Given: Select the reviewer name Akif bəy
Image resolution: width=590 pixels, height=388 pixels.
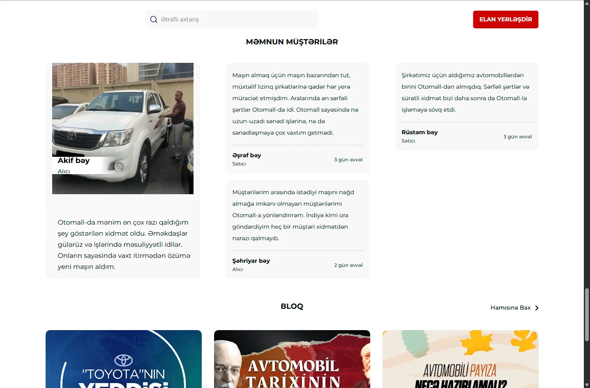Looking at the screenshot, I should [x=74, y=161].
